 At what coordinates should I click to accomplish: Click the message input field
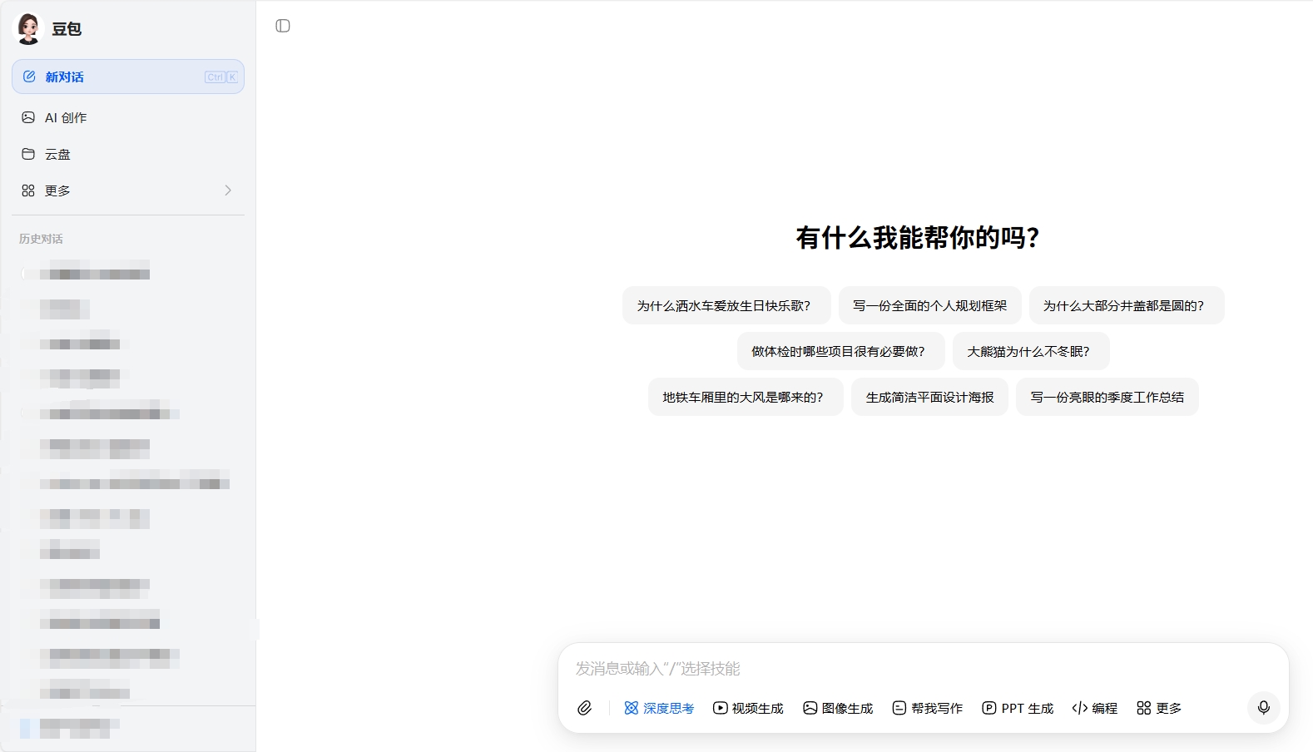coord(924,668)
